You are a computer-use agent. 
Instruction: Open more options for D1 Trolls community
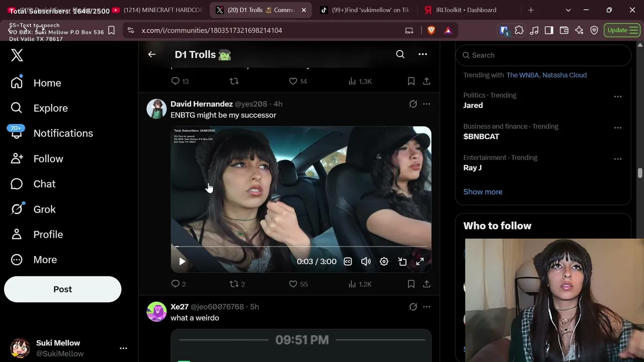pyautogui.click(x=423, y=54)
